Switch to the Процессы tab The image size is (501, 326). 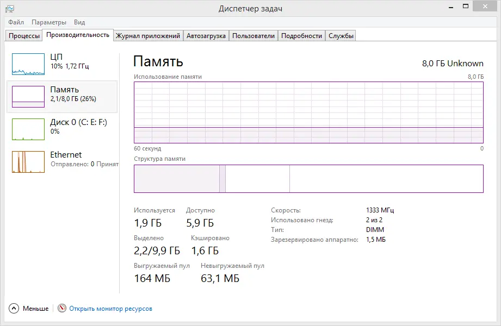click(24, 36)
